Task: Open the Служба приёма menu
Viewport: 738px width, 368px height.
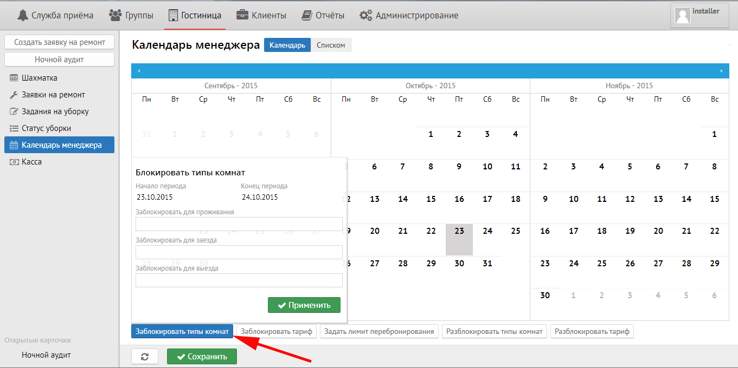Action: coord(55,15)
